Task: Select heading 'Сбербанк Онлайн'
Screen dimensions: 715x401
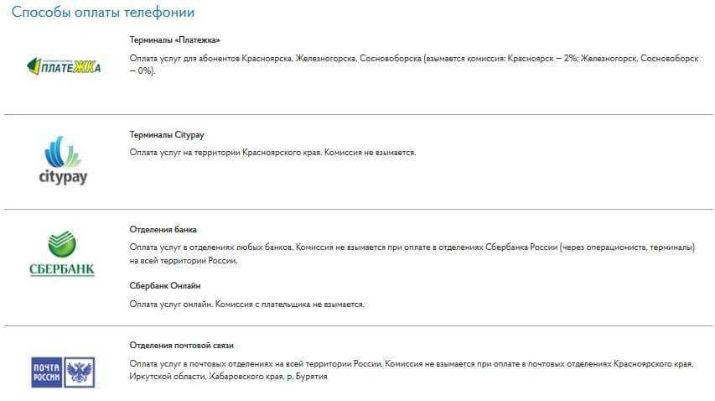Action: click(165, 285)
